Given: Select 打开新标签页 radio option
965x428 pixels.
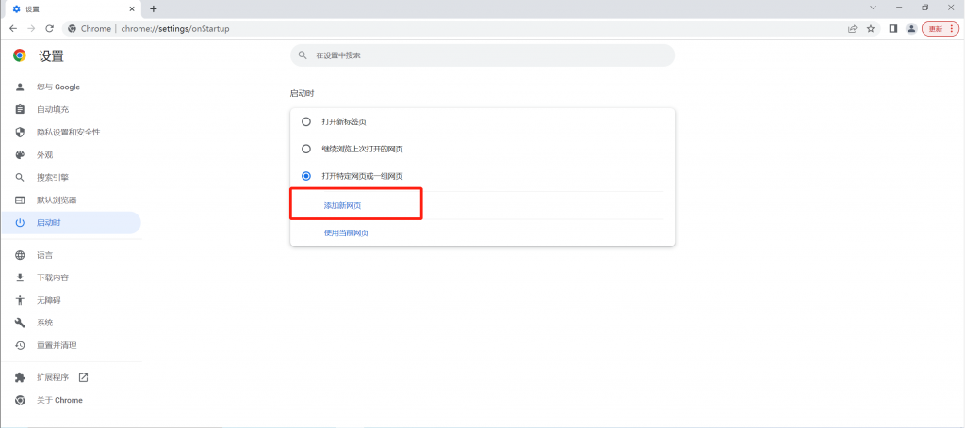Looking at the screenshot, I should pyautogui.click(x=306, y=121).
